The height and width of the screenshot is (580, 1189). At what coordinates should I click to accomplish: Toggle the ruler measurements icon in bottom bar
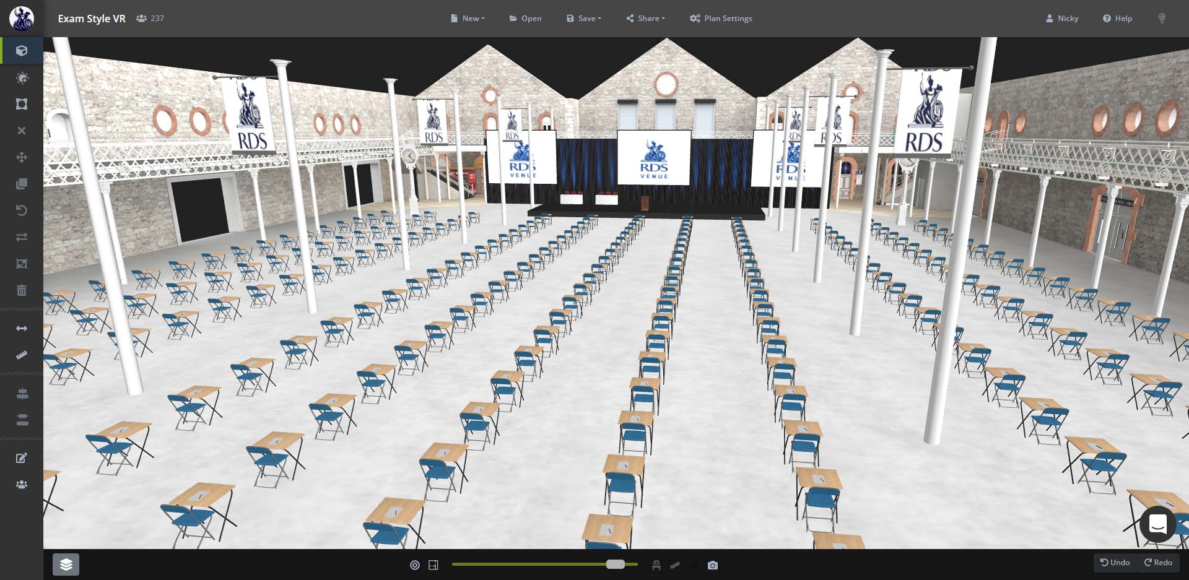[x=675, y=565]
